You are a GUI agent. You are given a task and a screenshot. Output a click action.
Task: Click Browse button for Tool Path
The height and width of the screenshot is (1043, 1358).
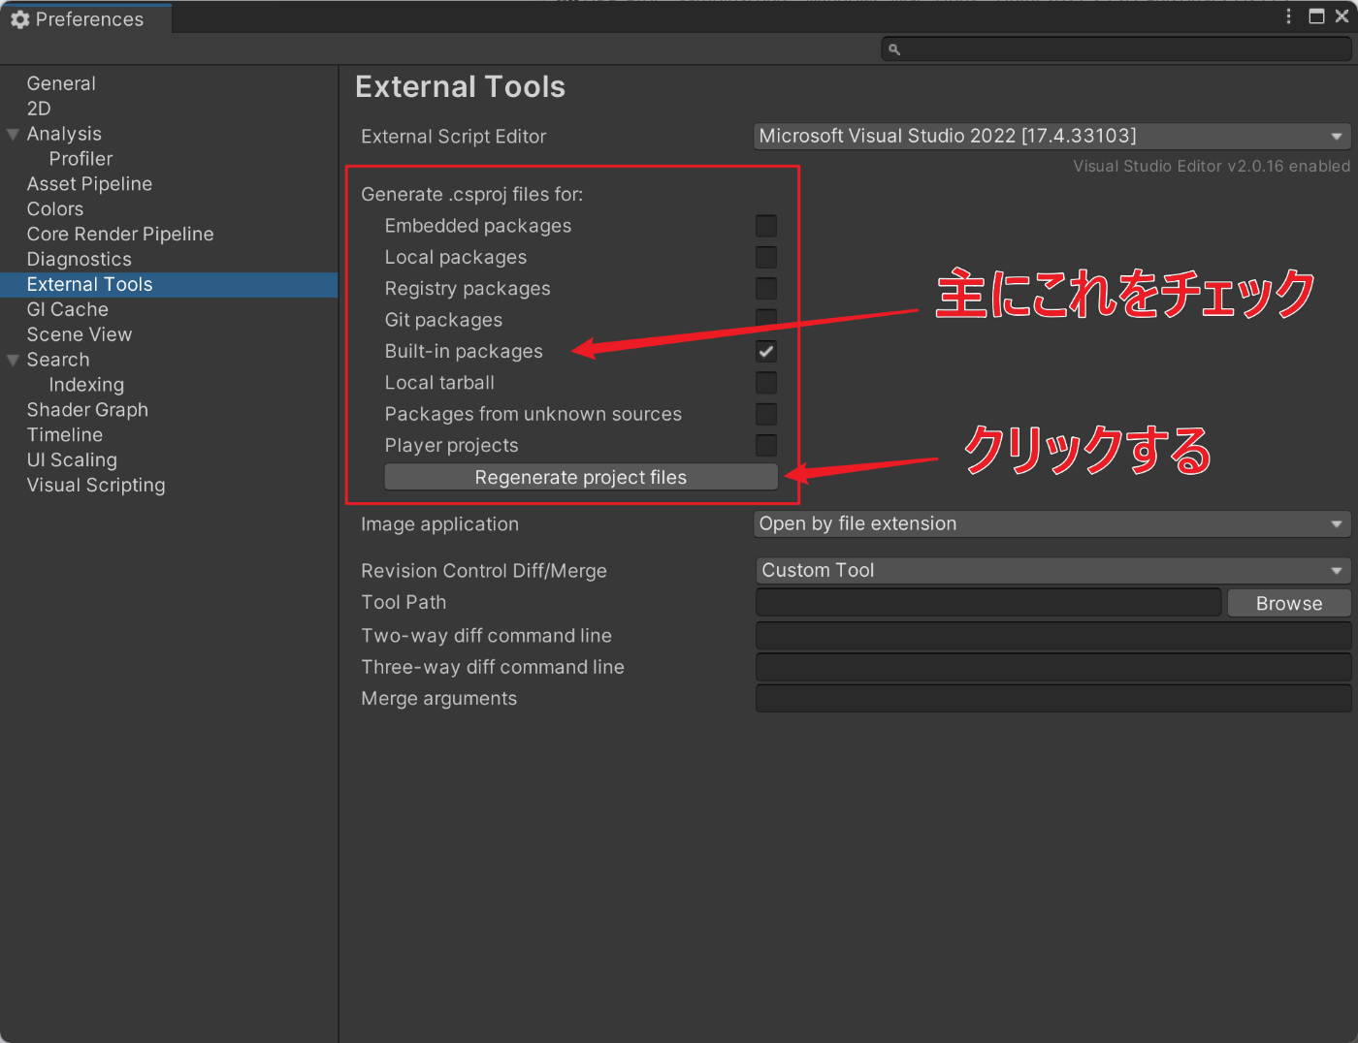click(x=1289, y=603)
